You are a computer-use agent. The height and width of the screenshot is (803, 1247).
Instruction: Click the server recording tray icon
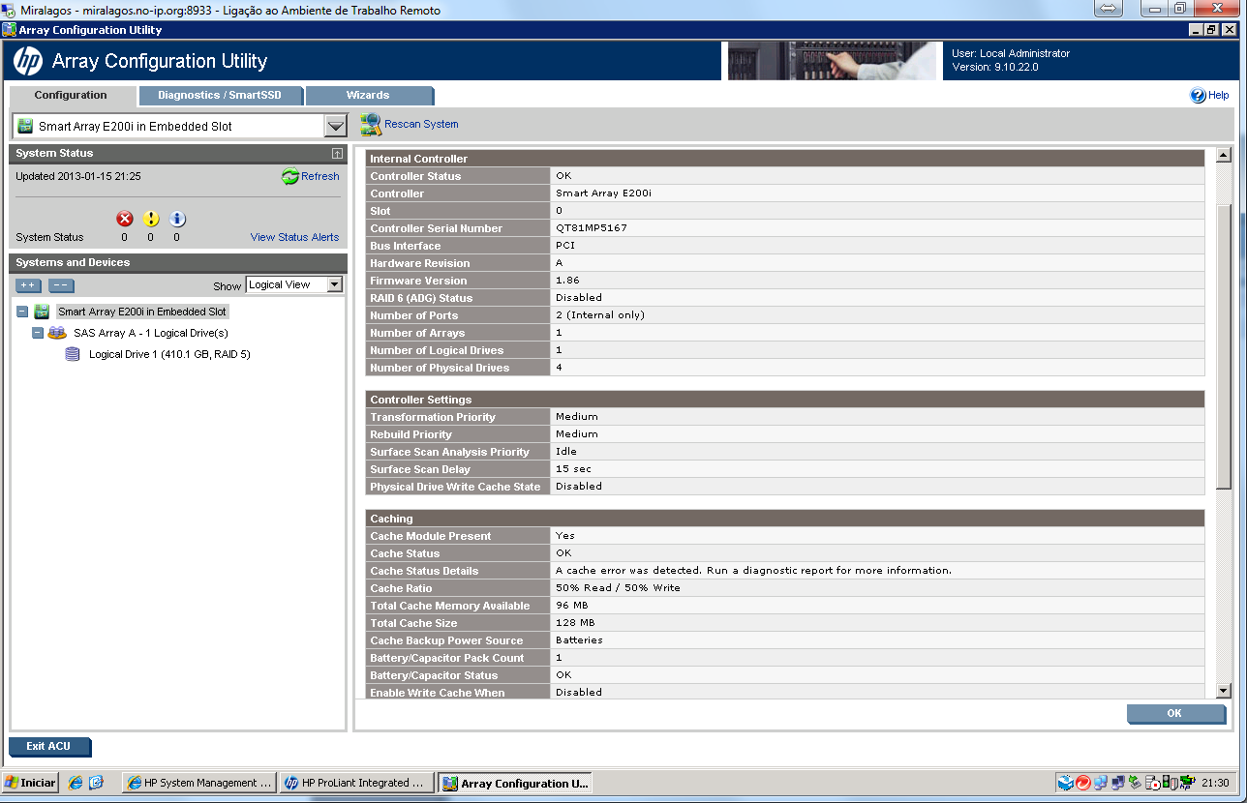click(x=1153, y=783)
